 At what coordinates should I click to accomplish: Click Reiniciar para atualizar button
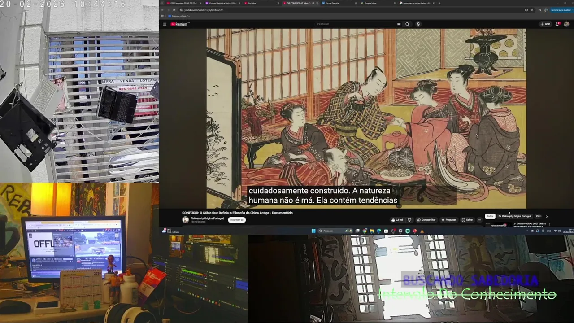[x=561, y=10]
